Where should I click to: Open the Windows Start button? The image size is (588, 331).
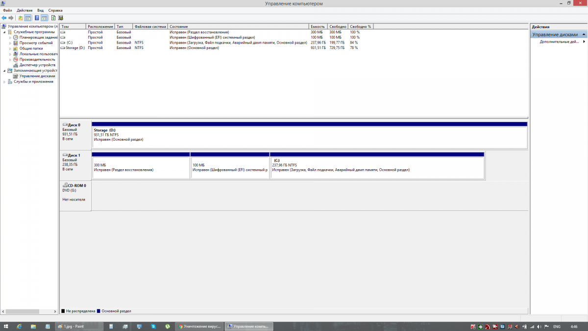pyautogui.click(x=6, y=326)
